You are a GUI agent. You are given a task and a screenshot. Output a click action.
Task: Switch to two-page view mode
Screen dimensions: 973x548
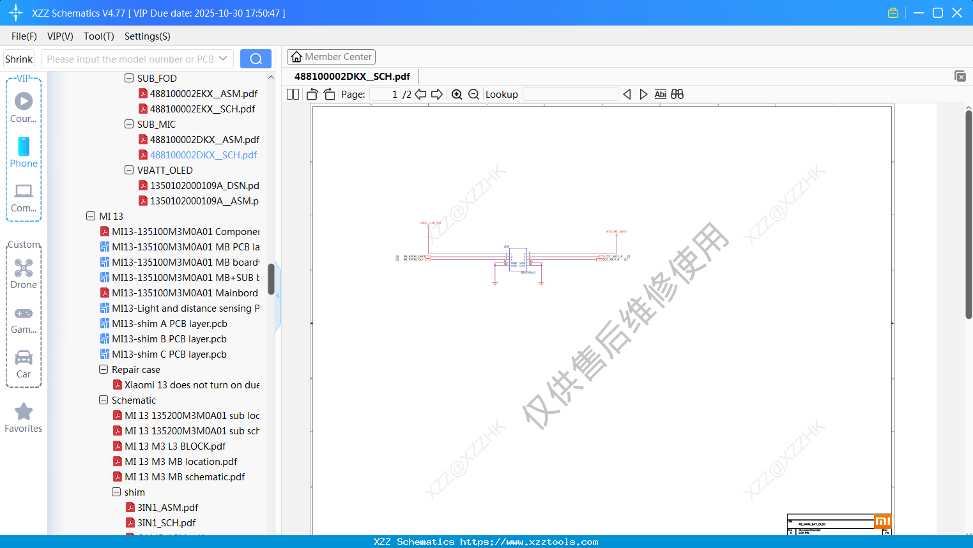tap(292, 93)
